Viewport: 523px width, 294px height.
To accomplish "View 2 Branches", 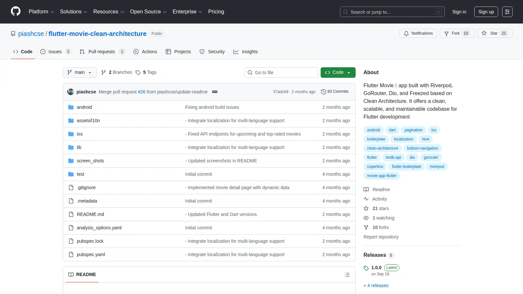I will point(117,73).
